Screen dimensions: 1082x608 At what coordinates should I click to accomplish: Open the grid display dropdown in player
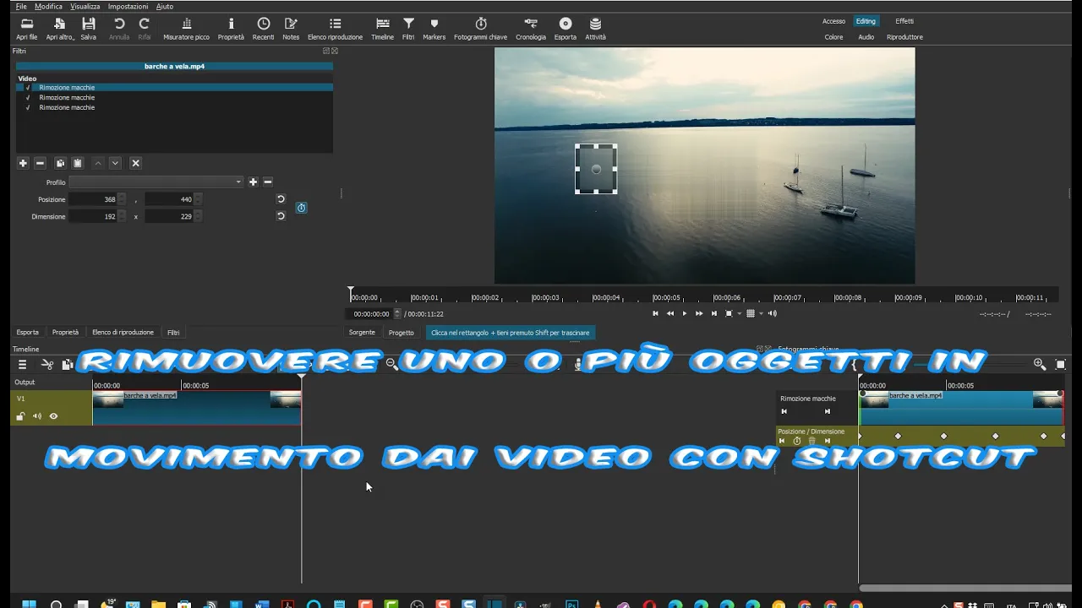click(761, 313)
